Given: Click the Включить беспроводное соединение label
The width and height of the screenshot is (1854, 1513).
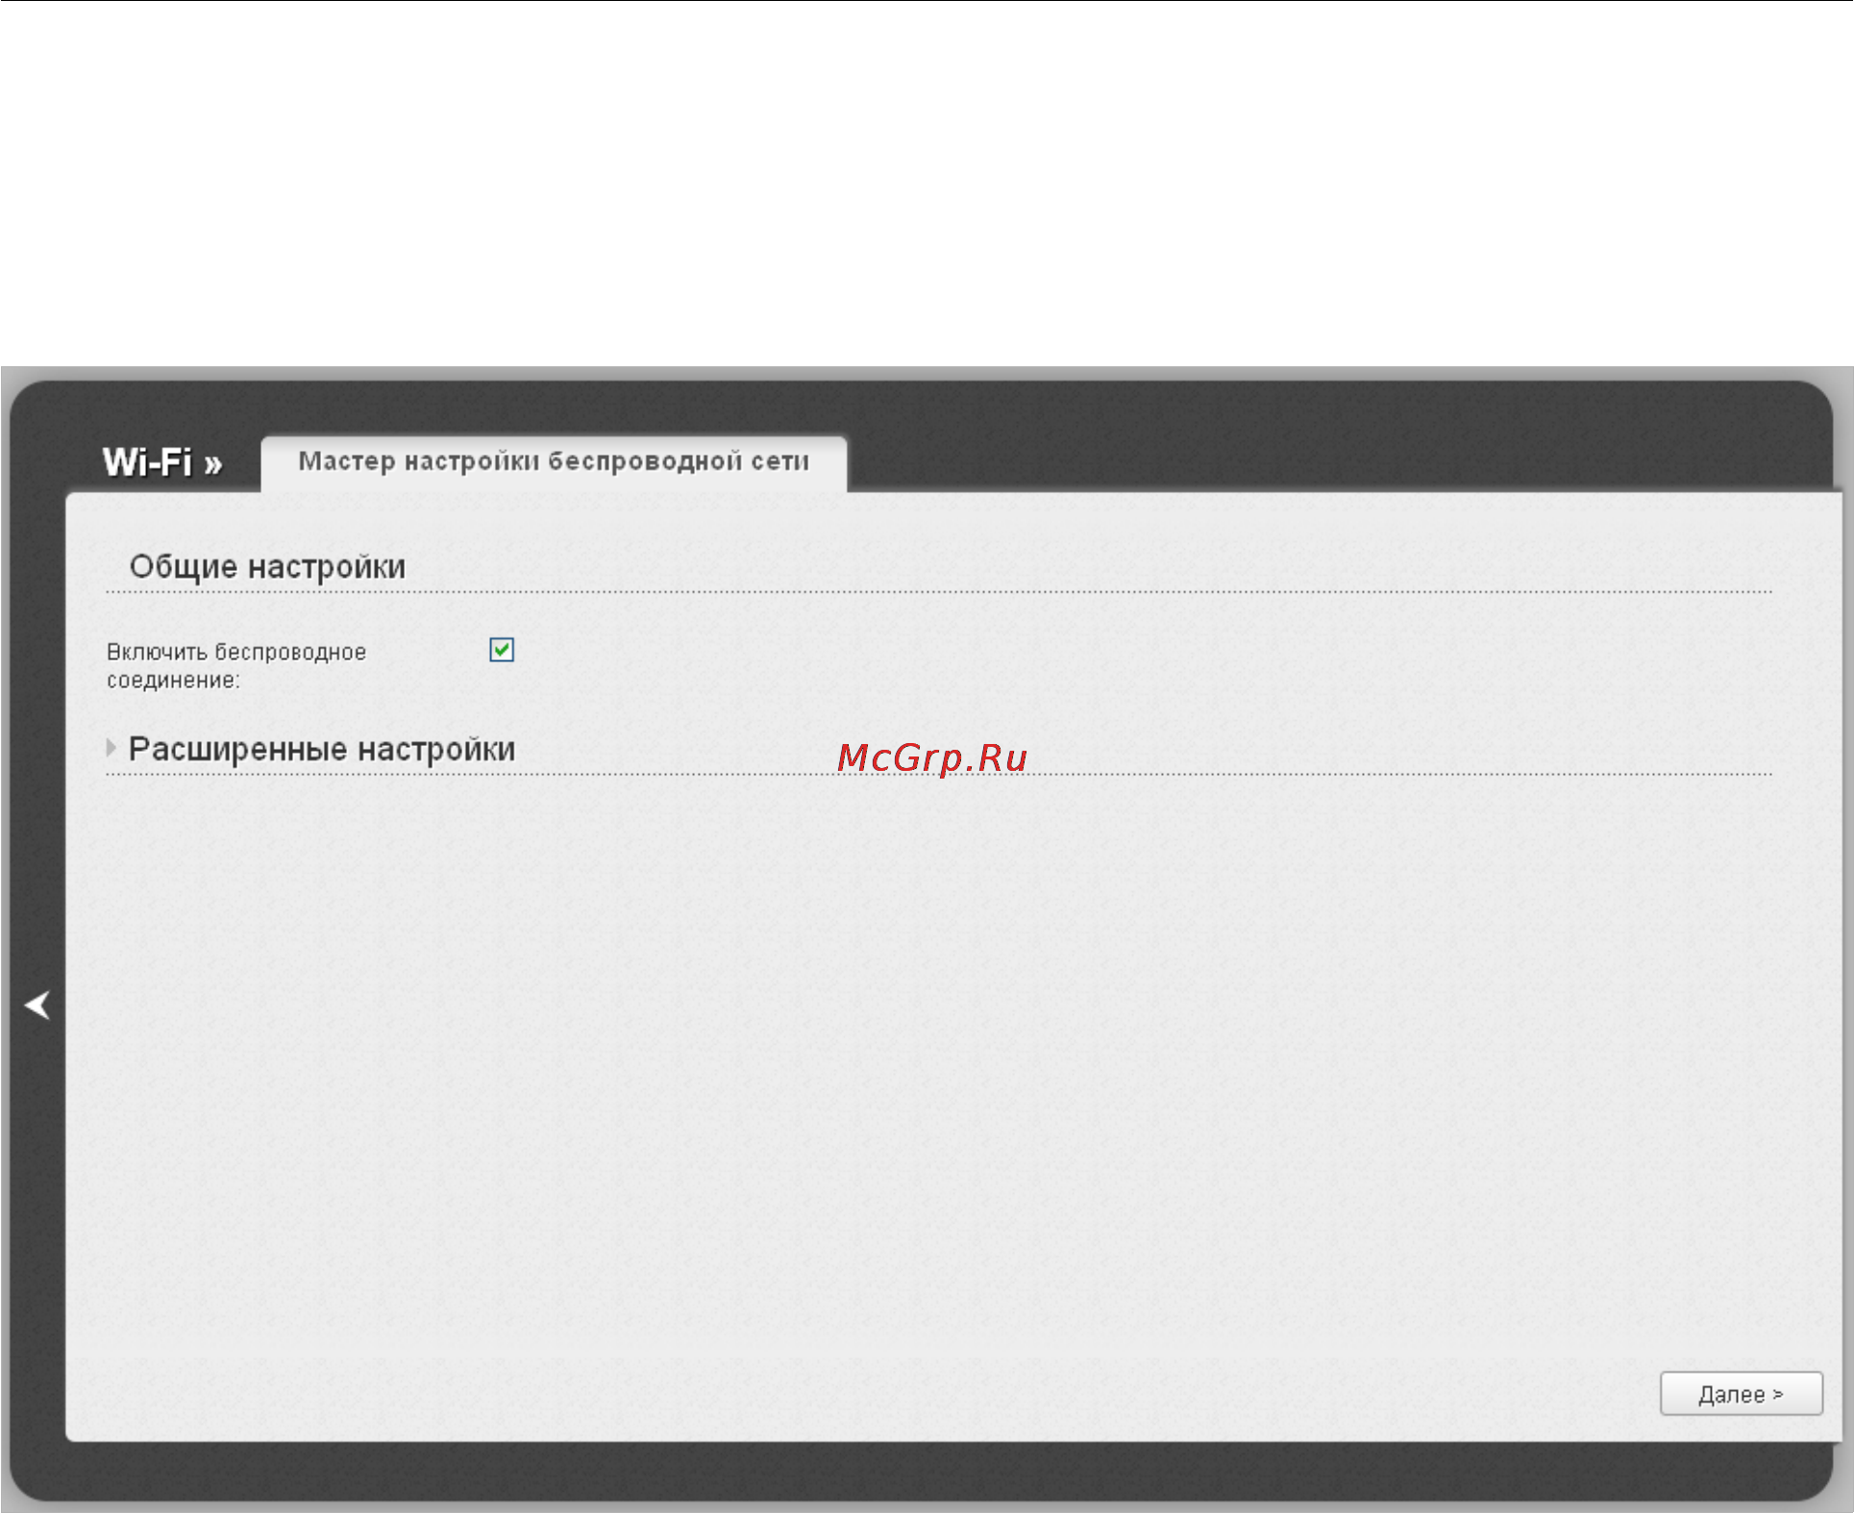Looking at the screenshot, I should pyautogui.click(x=235, y=665).
